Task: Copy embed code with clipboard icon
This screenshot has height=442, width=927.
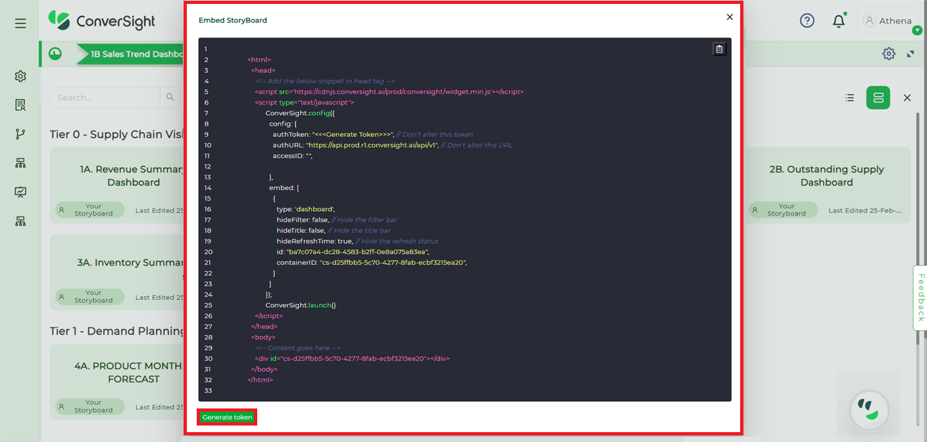Action: 719,49
